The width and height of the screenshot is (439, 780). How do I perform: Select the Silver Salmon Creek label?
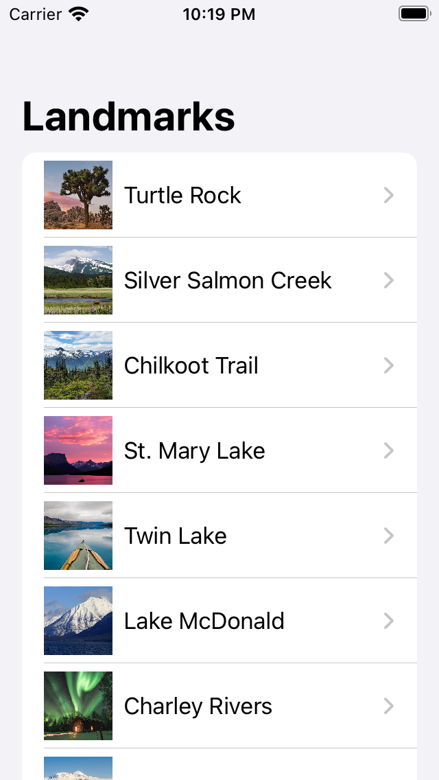(228, 280)
